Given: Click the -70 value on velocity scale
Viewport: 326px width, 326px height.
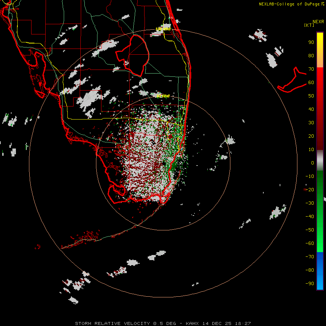Looking at the screenshot, I should (x=310, y=256).
